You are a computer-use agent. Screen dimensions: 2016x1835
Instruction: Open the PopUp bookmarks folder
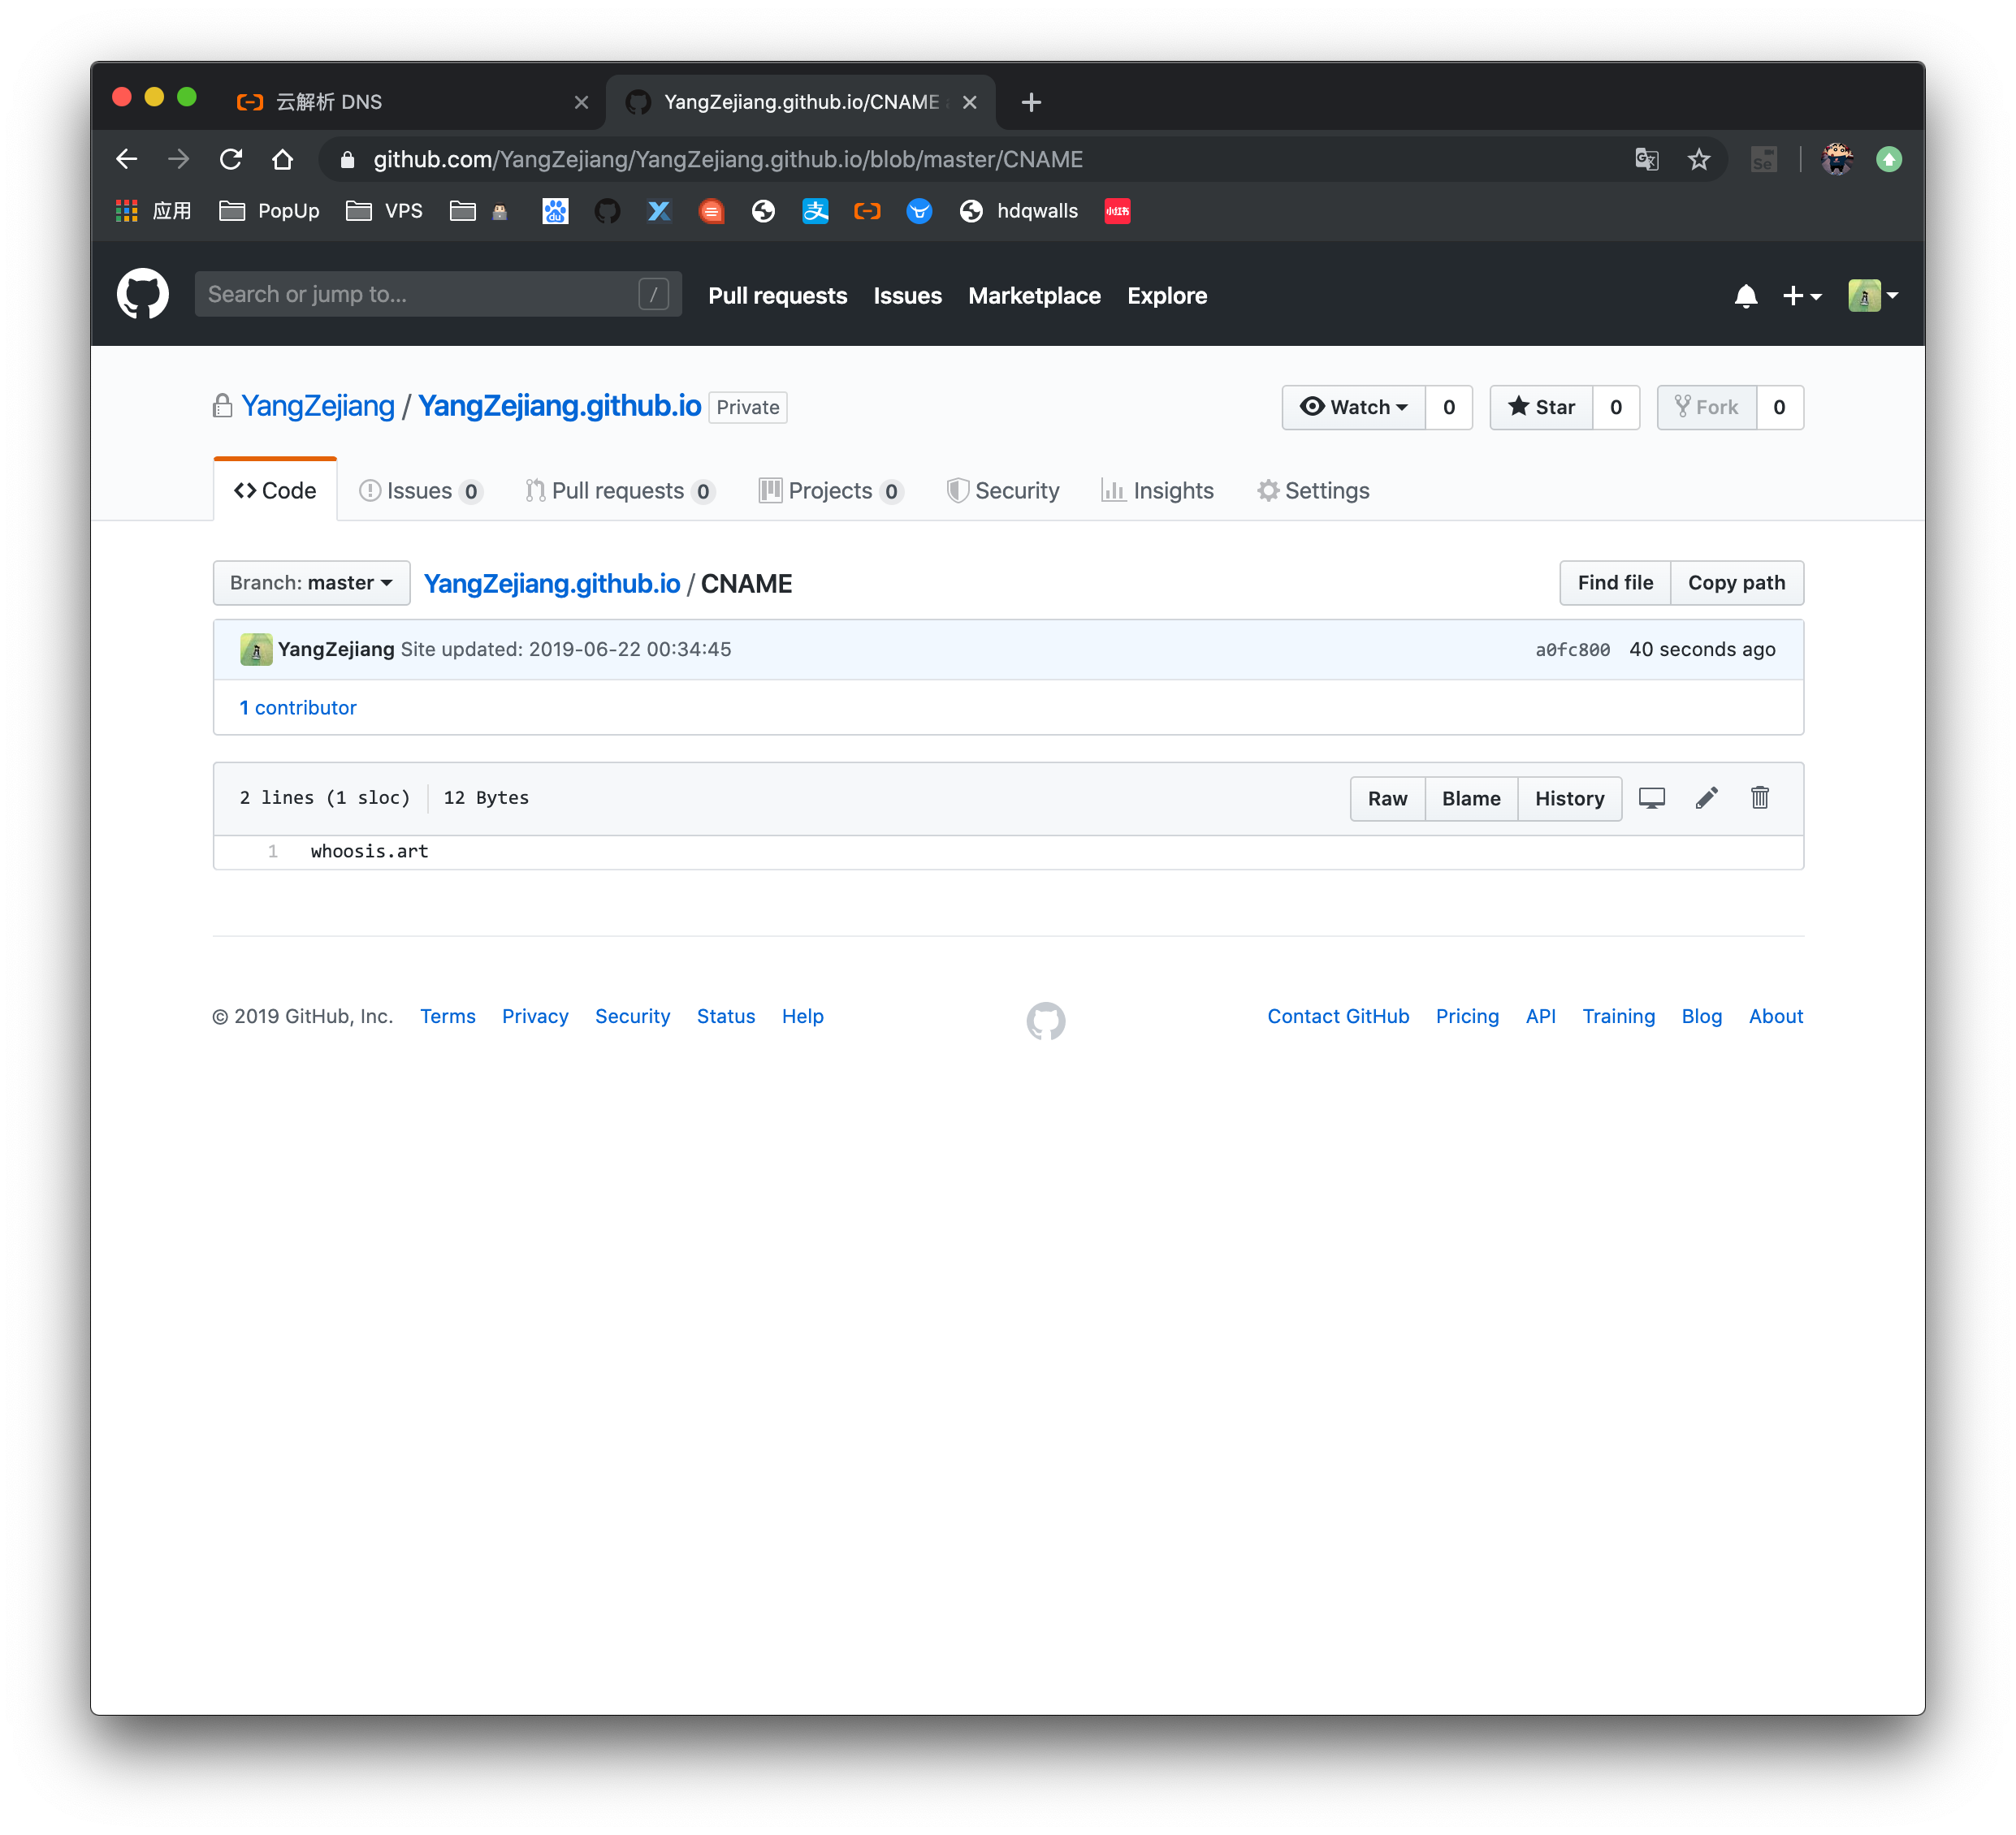pyautogui.click(x=269, y=211)
